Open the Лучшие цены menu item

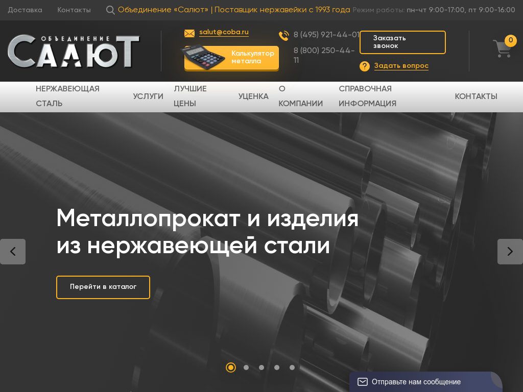[190, 96]
